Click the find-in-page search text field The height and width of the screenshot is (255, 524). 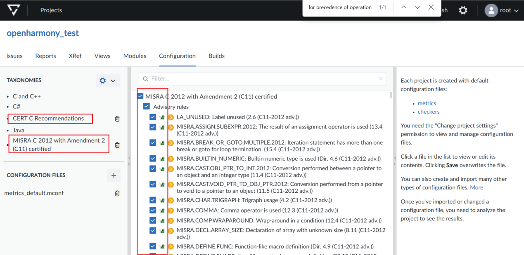click(x=340, y=7)
